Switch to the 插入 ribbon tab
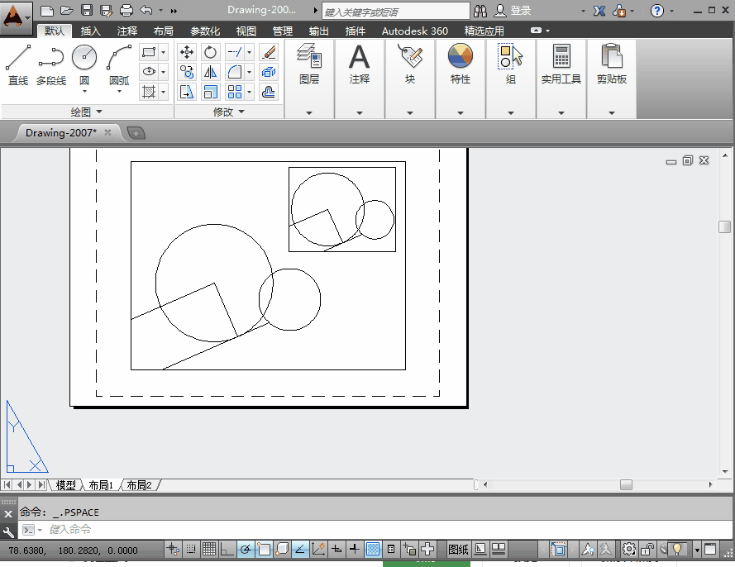This screenshot has width=735, height=567. tap(90, 31)
